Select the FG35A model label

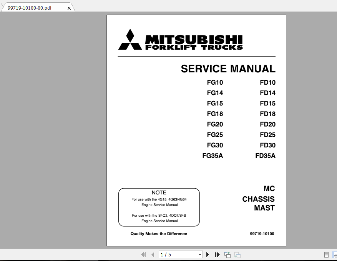click(212, 156)
